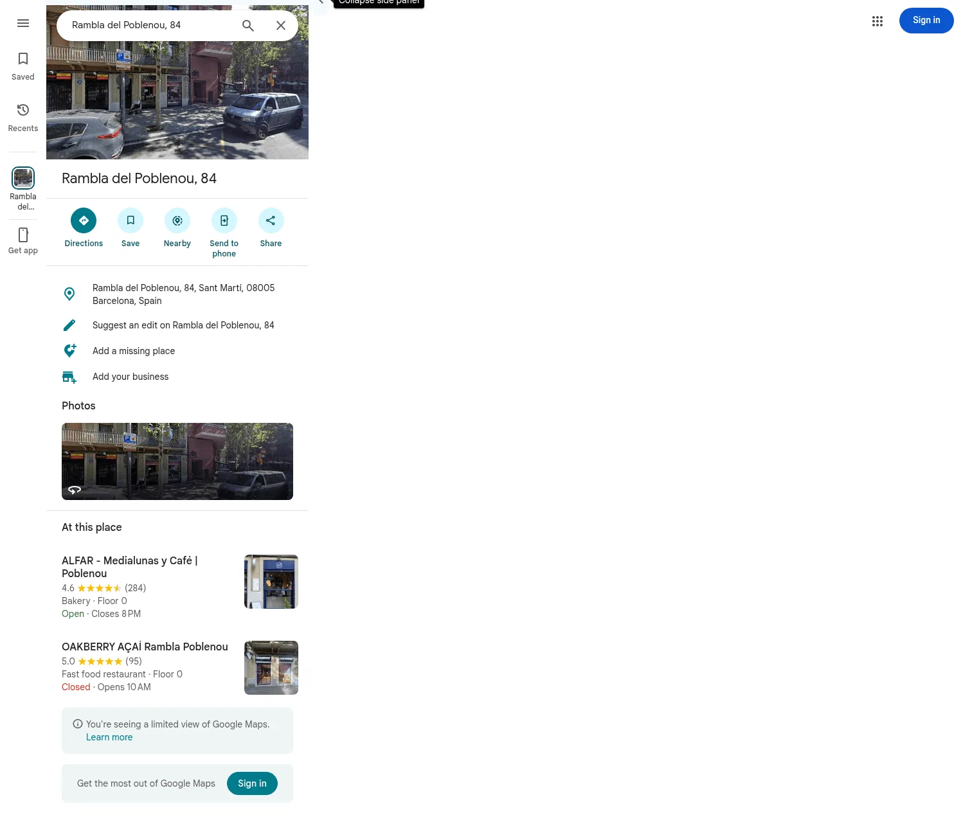This screenshot has height=813, width=972.
Task: Open the hamburger main menu
Action: point(23,23)
